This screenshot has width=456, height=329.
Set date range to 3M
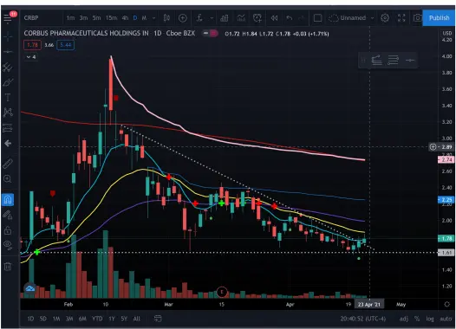click(69, 319)
